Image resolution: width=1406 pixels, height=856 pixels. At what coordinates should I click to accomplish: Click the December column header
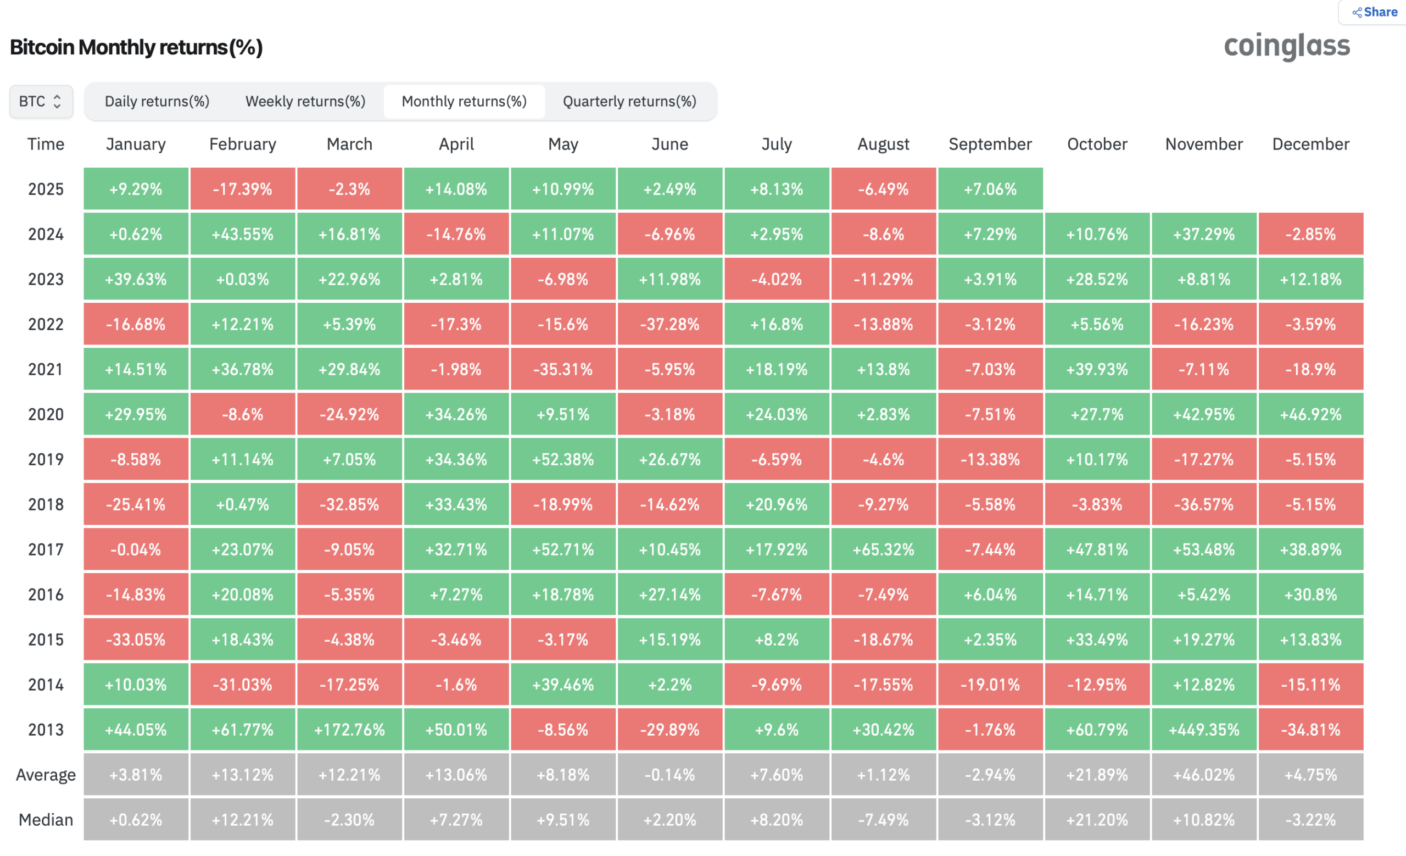tap(1310, 144)
